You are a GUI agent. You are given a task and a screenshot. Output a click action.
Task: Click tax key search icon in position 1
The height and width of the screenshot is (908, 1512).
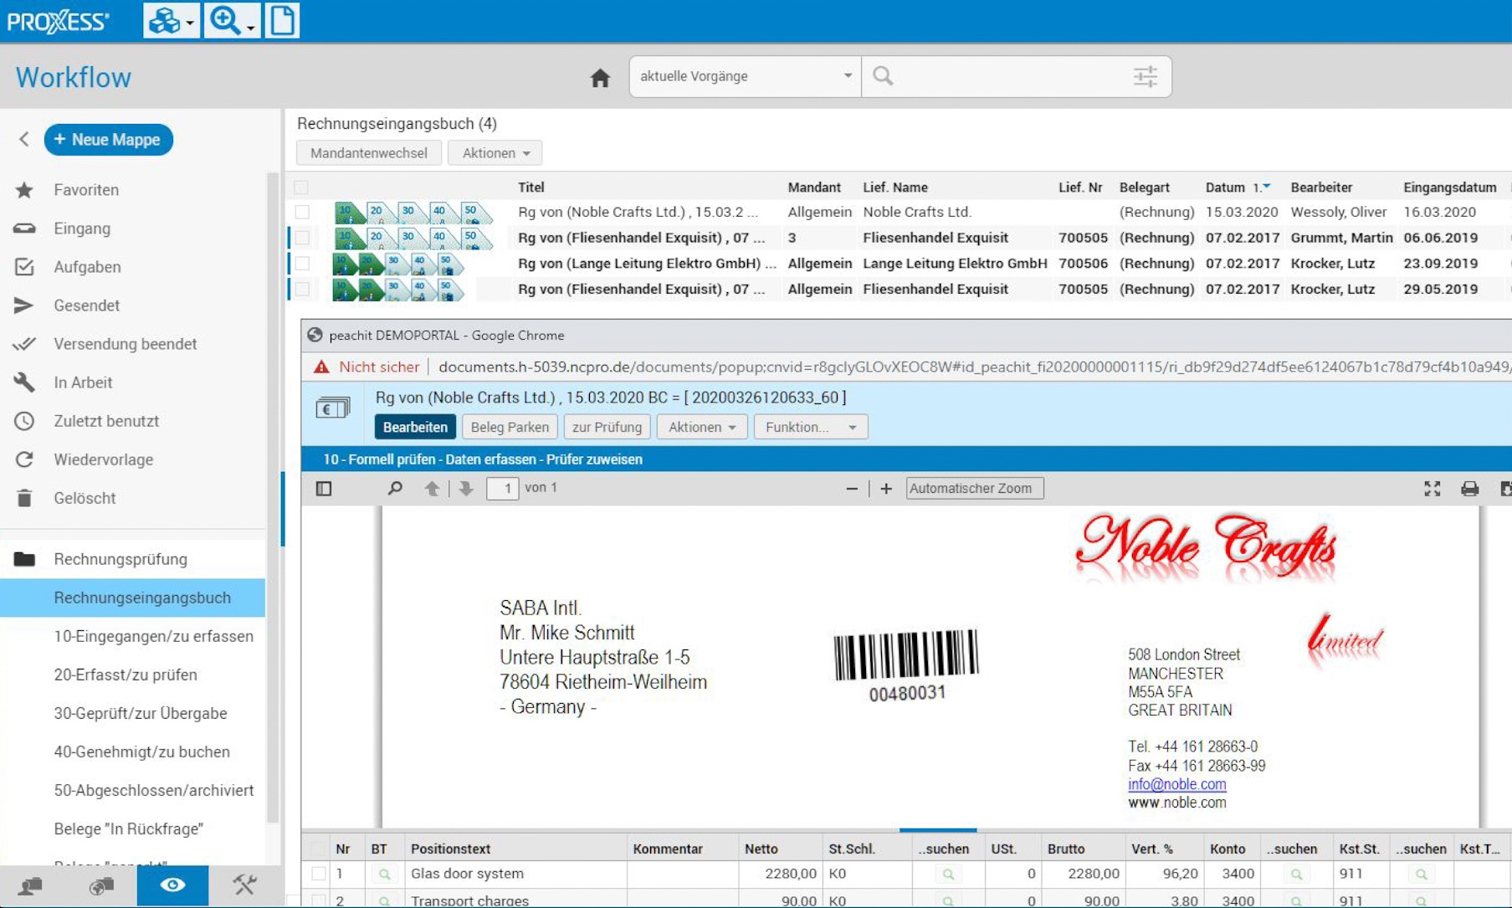(x=948, y=875)
